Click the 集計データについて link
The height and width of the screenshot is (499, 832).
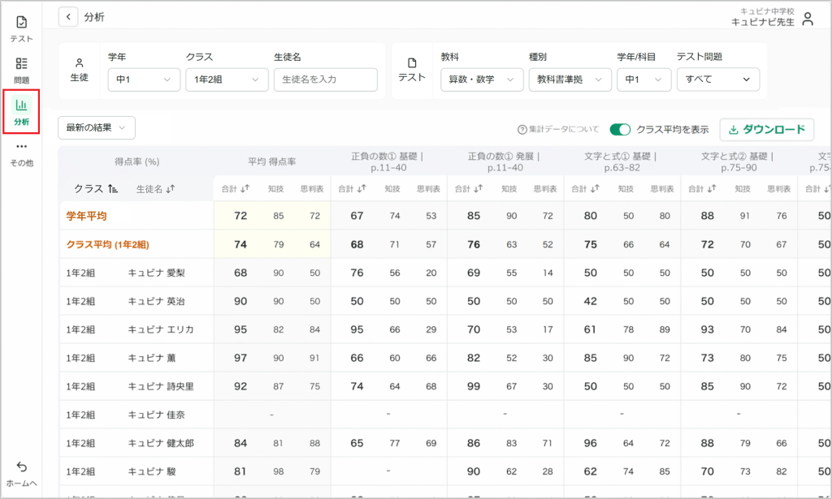(564, 129)
